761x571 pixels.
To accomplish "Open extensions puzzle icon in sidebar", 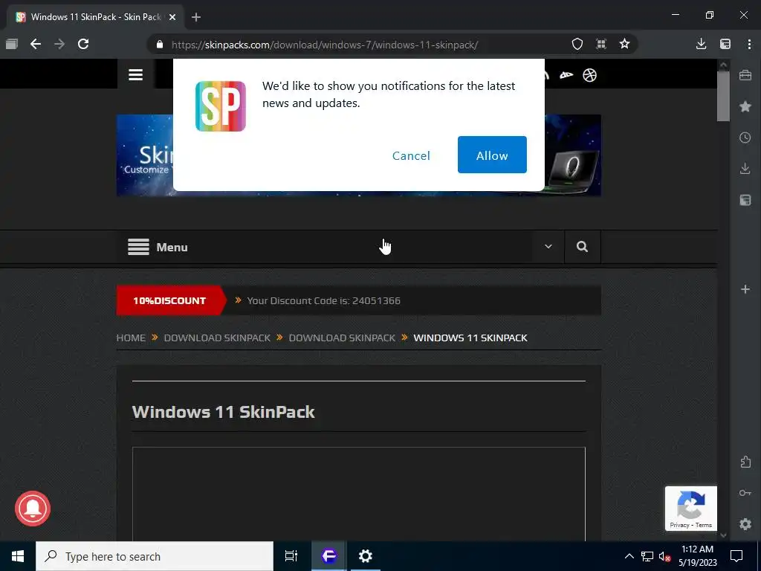I will click(x=745, y=462).
